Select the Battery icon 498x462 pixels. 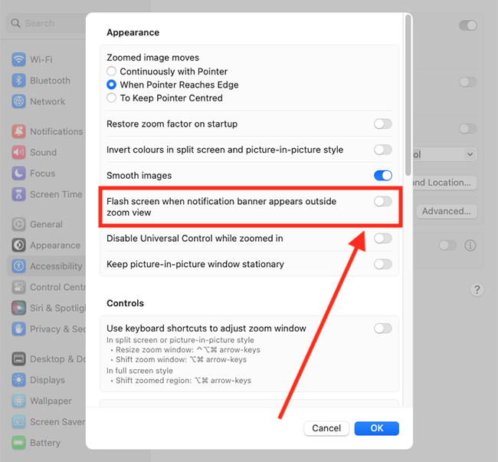[18, 443]
